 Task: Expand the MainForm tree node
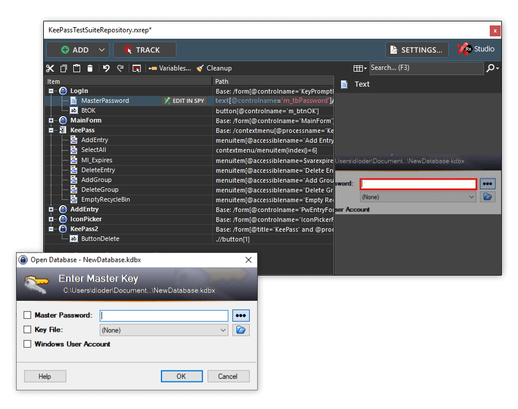(51, 121)
